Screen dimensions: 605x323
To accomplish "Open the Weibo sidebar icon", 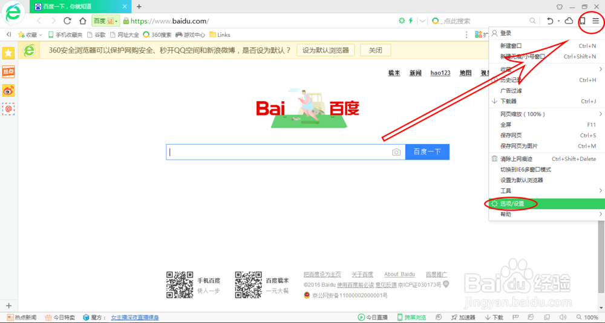I will coord(8,90).
